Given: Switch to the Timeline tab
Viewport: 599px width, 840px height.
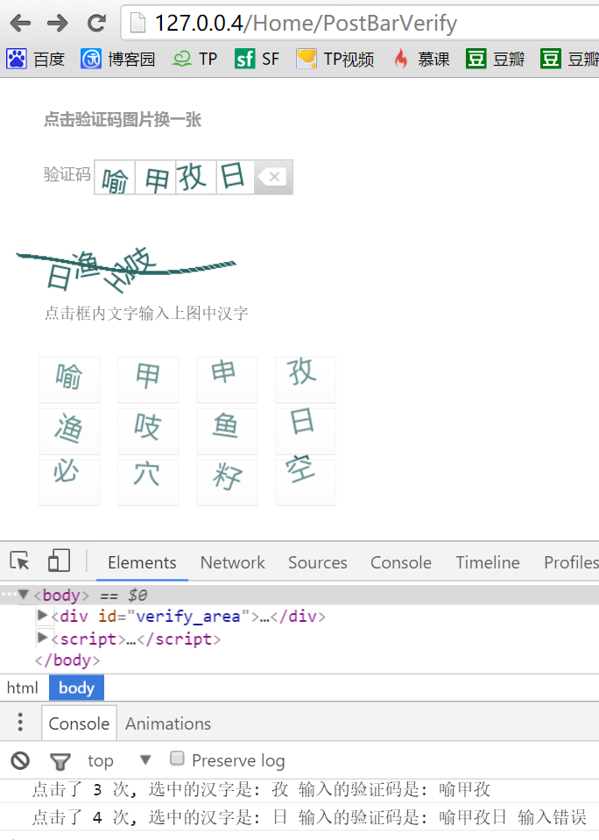Looking at the screenshot, I should (488, 562).
